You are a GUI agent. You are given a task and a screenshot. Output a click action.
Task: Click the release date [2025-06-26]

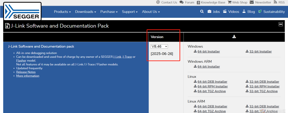[x=162, y=54]
